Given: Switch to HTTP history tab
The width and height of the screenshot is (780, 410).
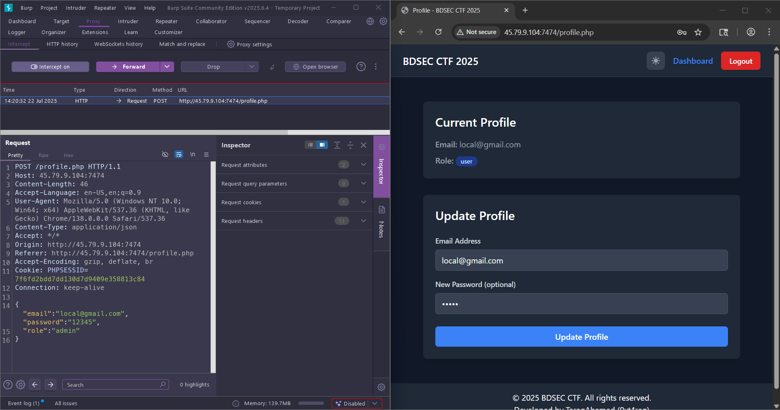Looking at the screenshot, I should (x=62, y=44).
